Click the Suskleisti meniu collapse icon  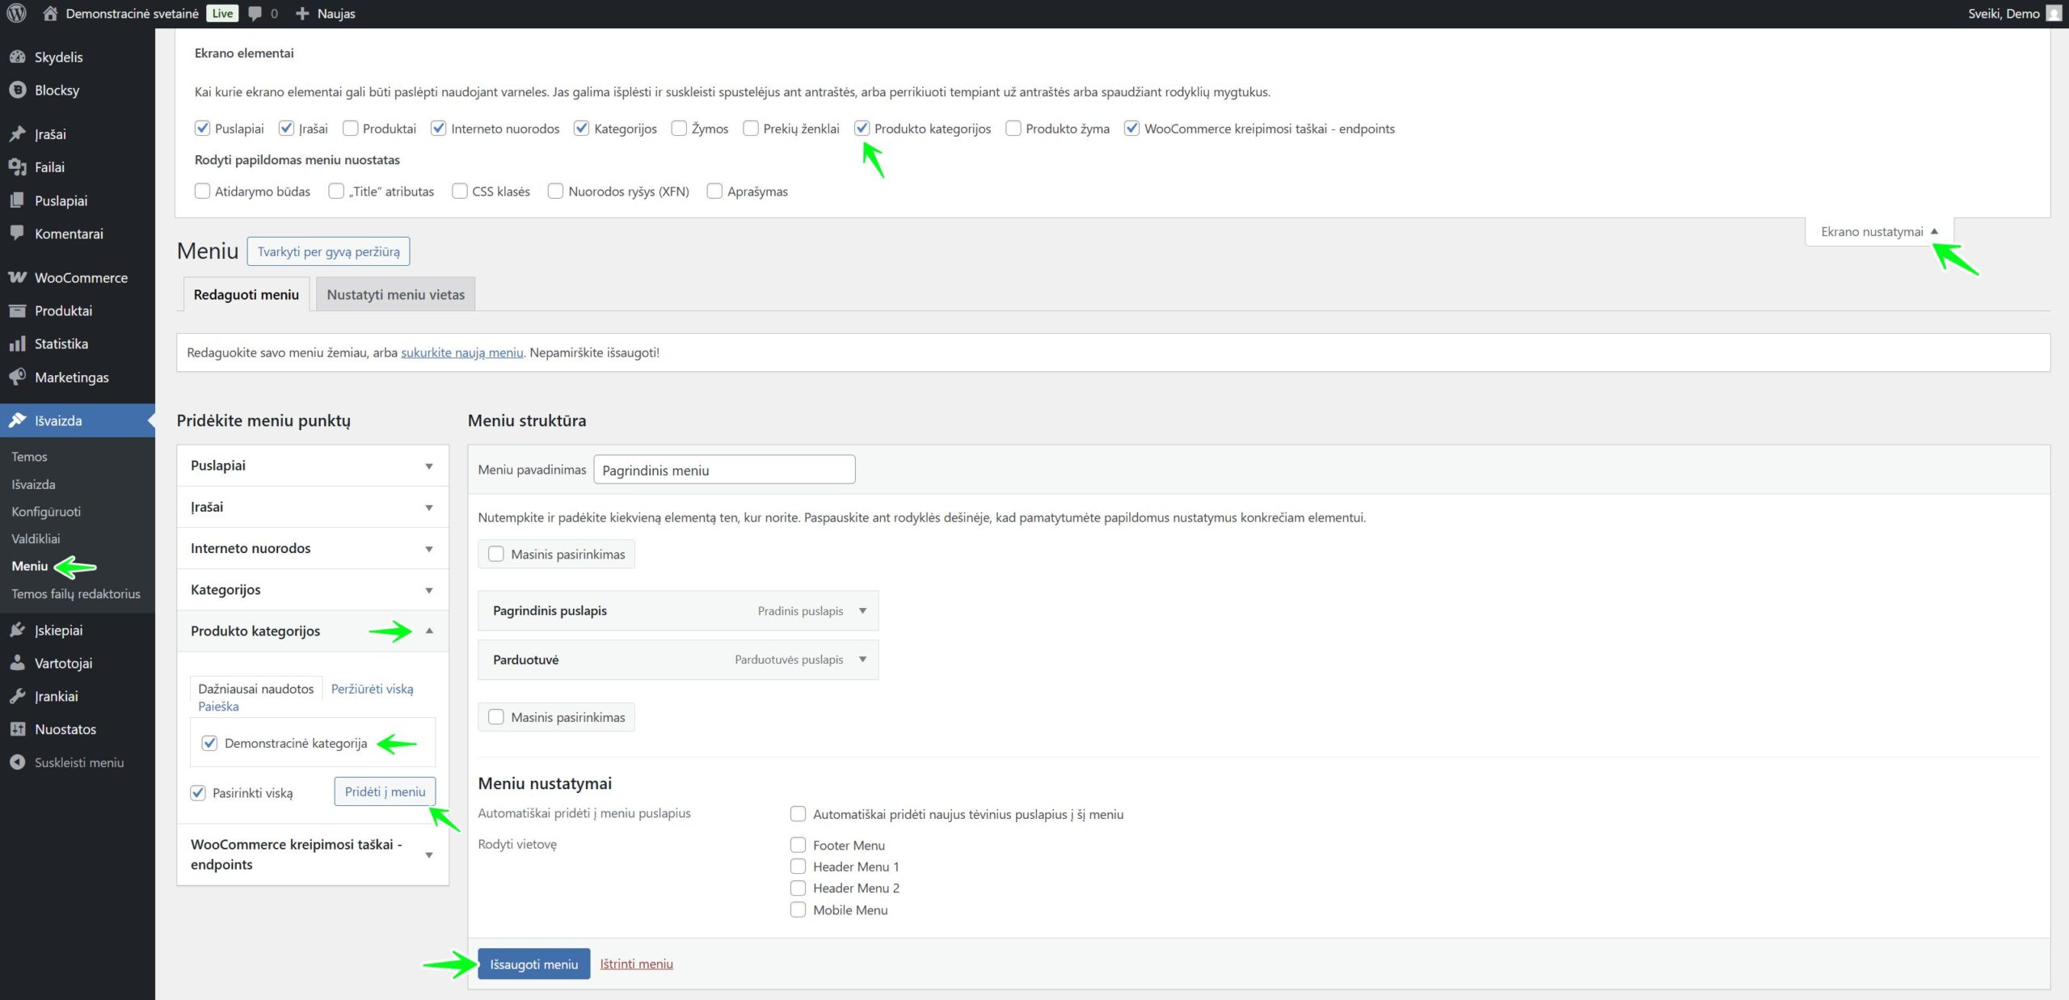pos(17,762)
